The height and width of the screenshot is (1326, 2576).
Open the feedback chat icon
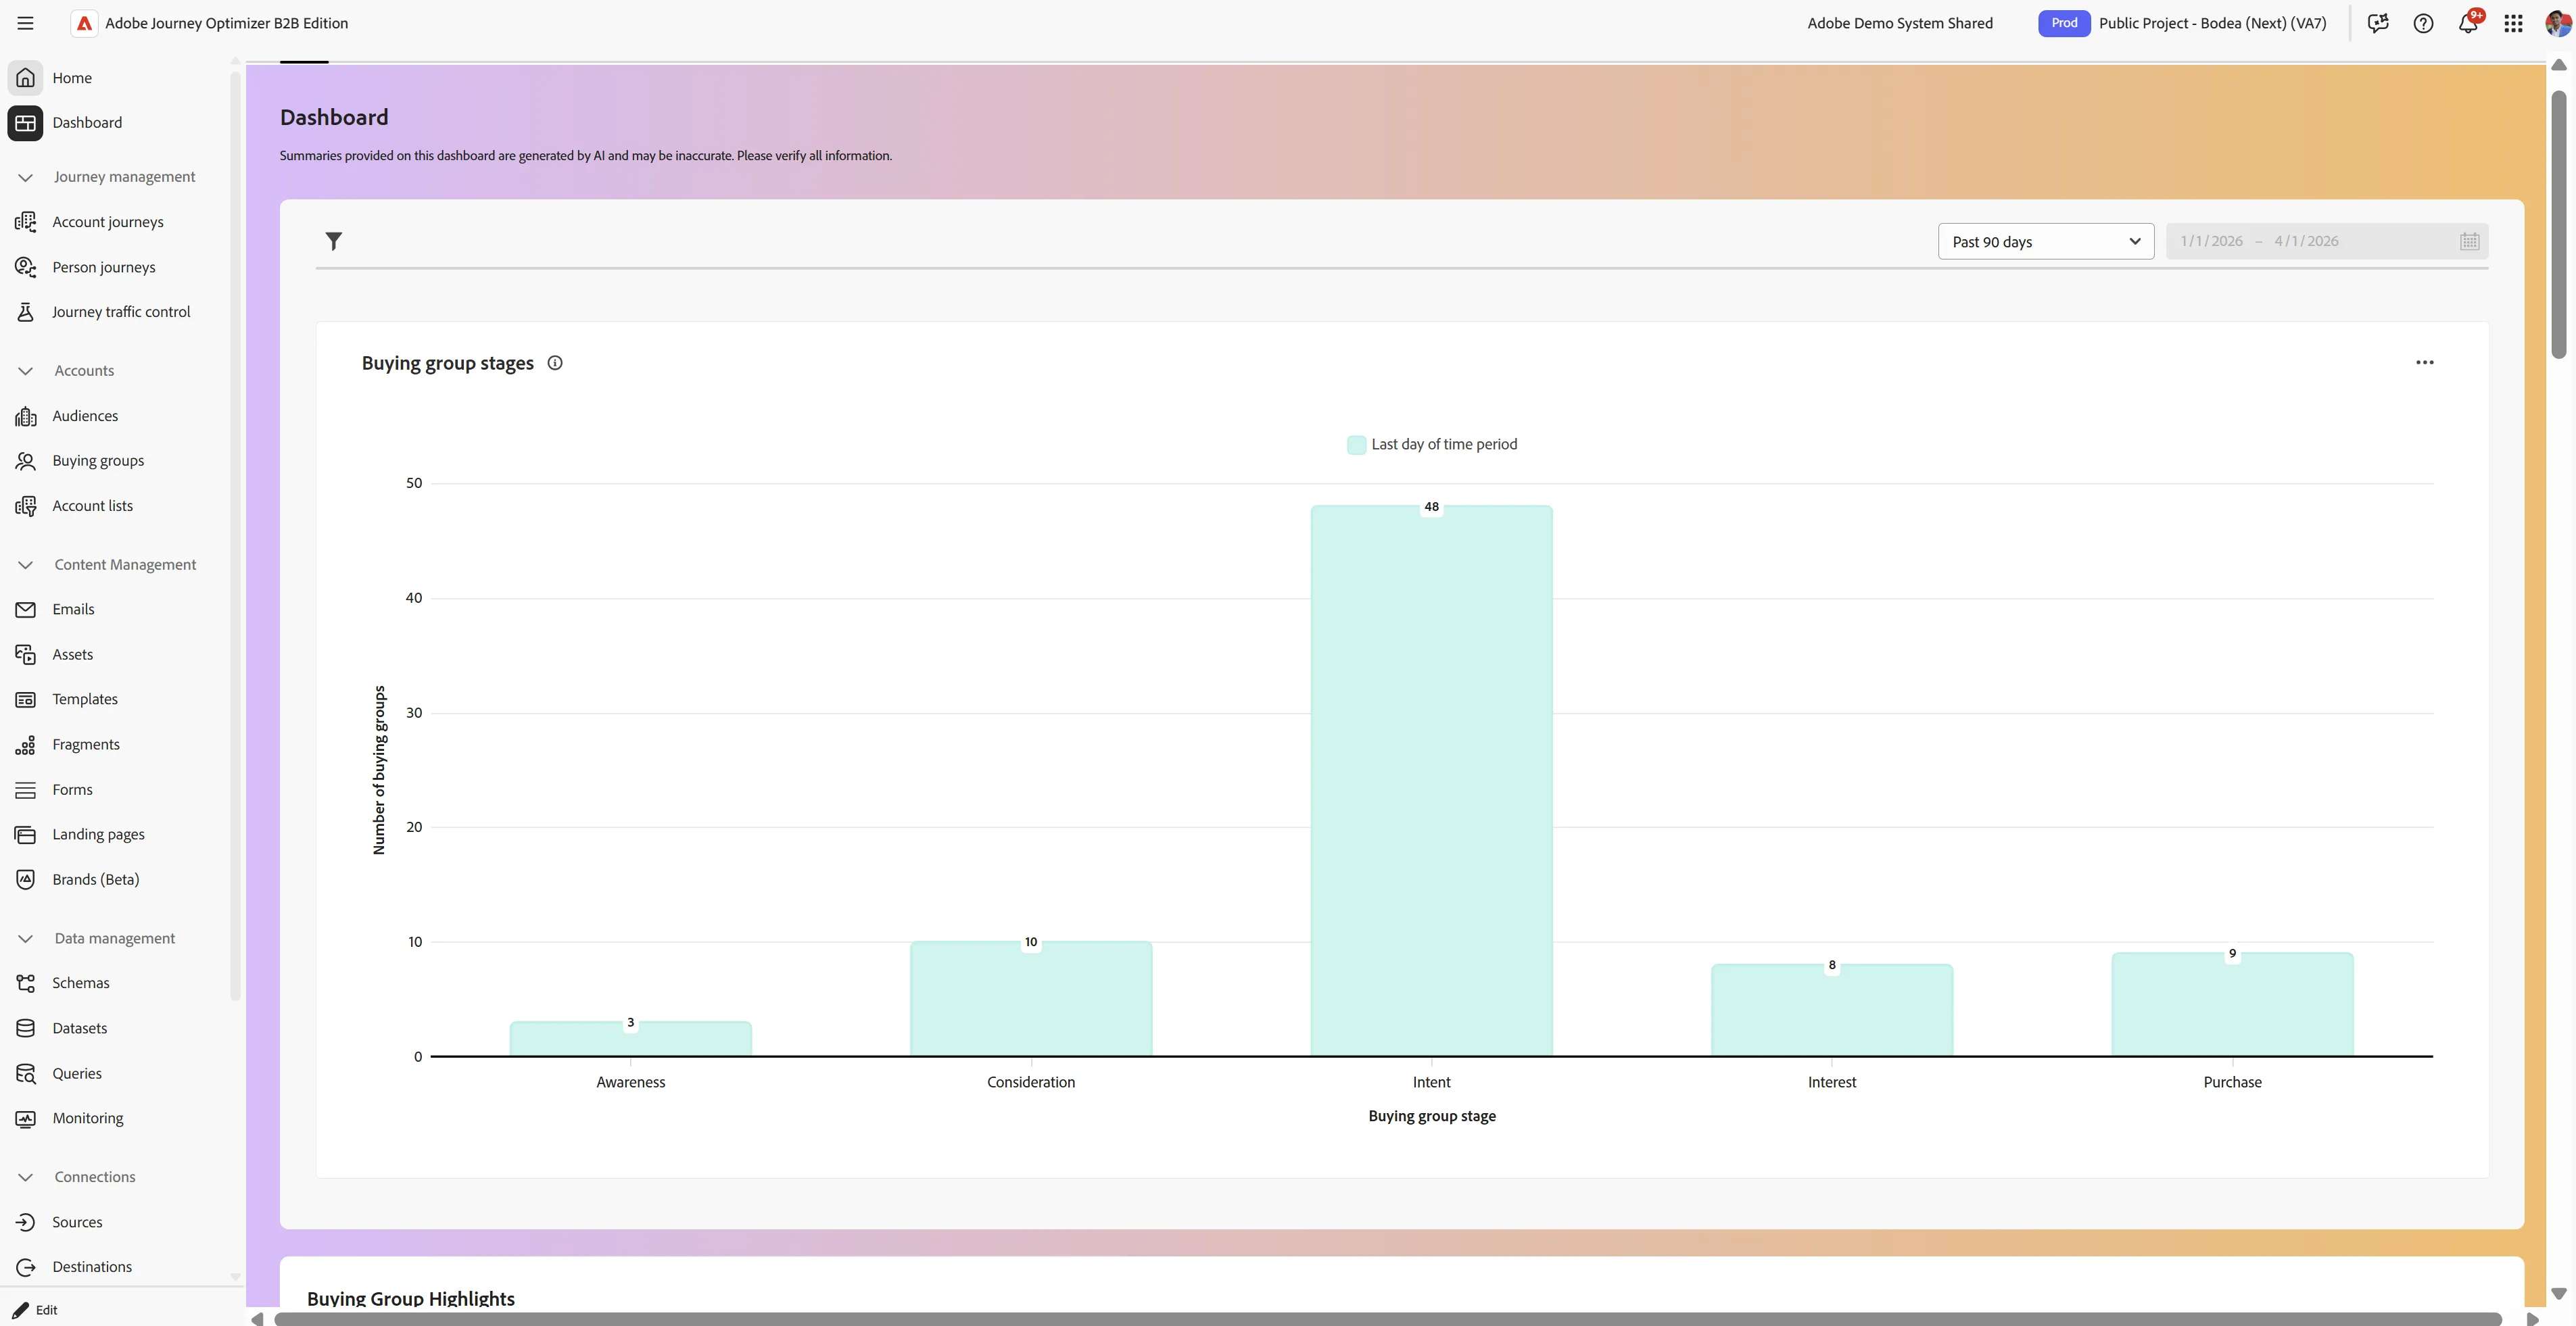(x=2378, y=23)
